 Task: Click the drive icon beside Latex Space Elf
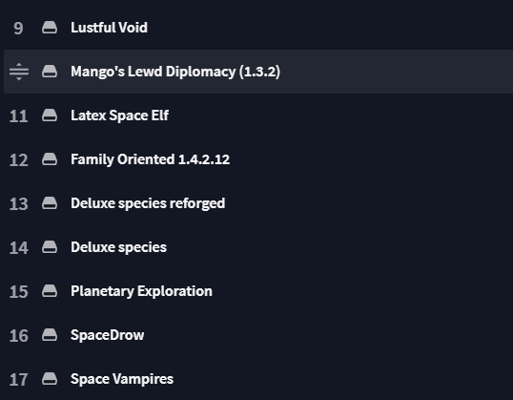pos(50,116)
